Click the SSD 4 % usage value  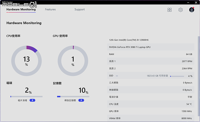coord(190,76)
